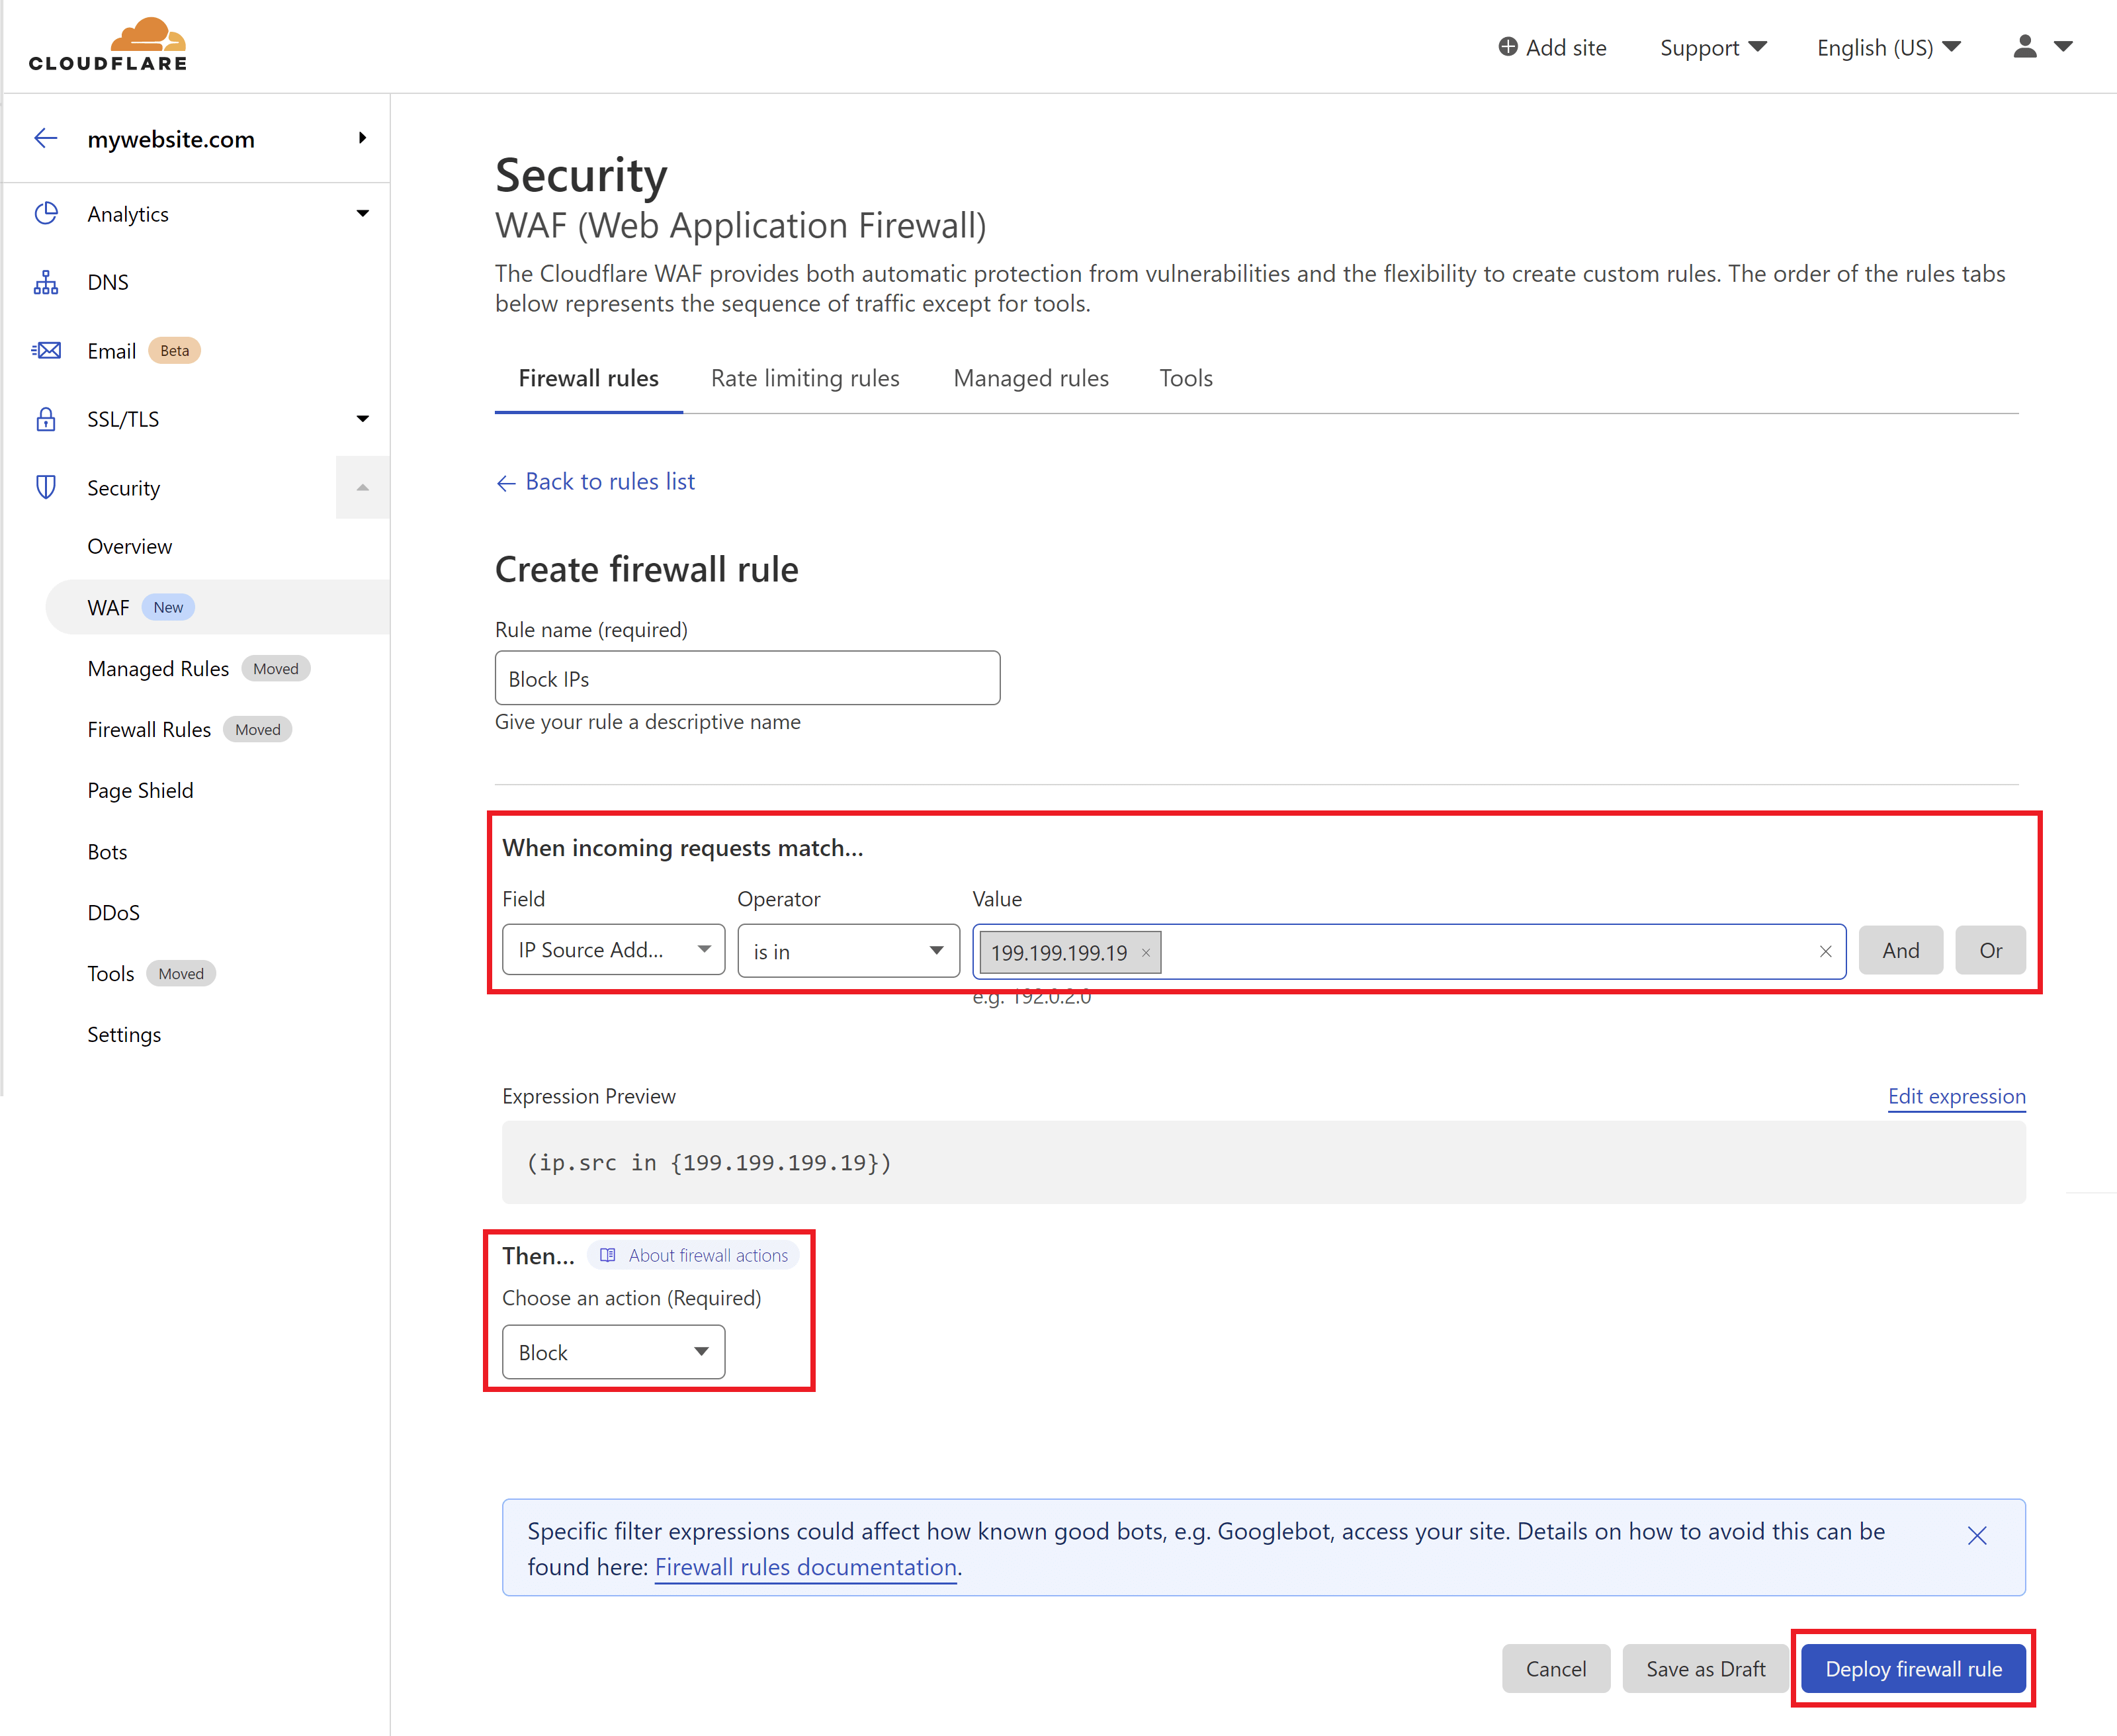Click the SSL/TLS padlock icon
The width and height of the screenshot is (2117, 1736).
[46, 419]
